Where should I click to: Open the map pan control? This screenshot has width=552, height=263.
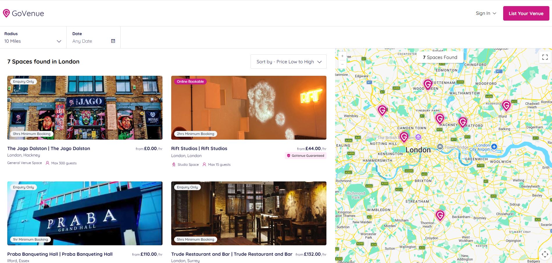click(545, 254)
